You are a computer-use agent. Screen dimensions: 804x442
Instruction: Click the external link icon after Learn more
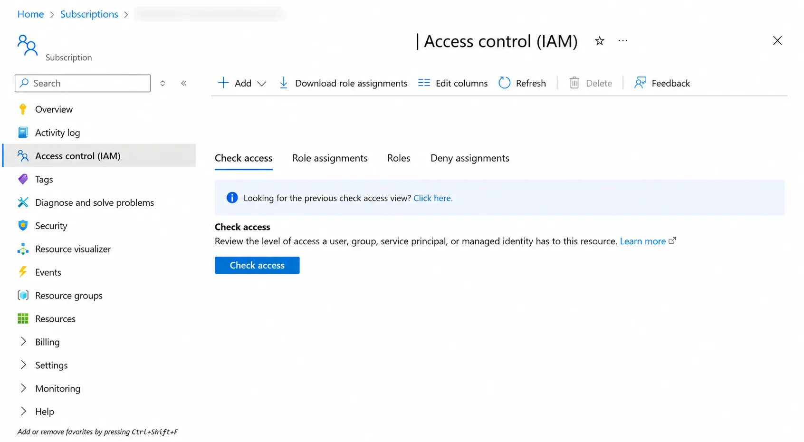(x=672, y=241)
